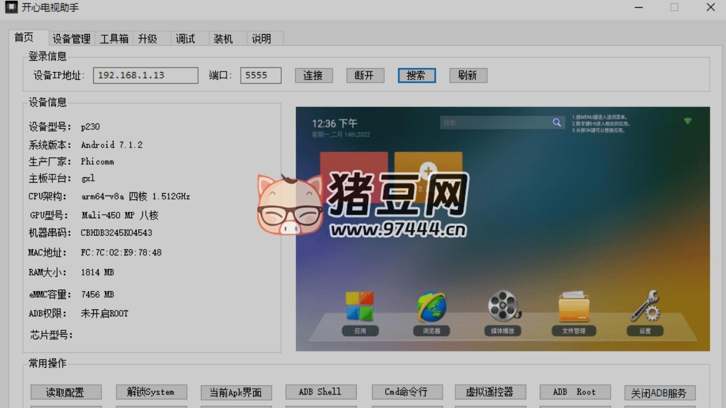This screenshot has width=726, height=408.
Task: Open the 工具箱 tab
Action: 114,38
